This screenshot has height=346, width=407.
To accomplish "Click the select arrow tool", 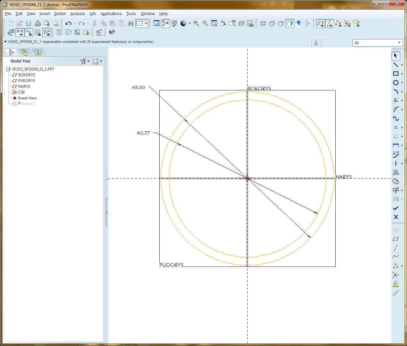I will coord(396,56).
